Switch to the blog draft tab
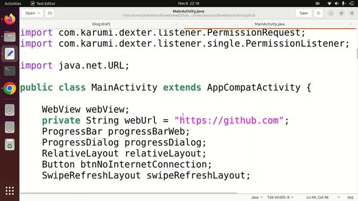The width and height of the screenshot is (358, 201). pos(101,24)
